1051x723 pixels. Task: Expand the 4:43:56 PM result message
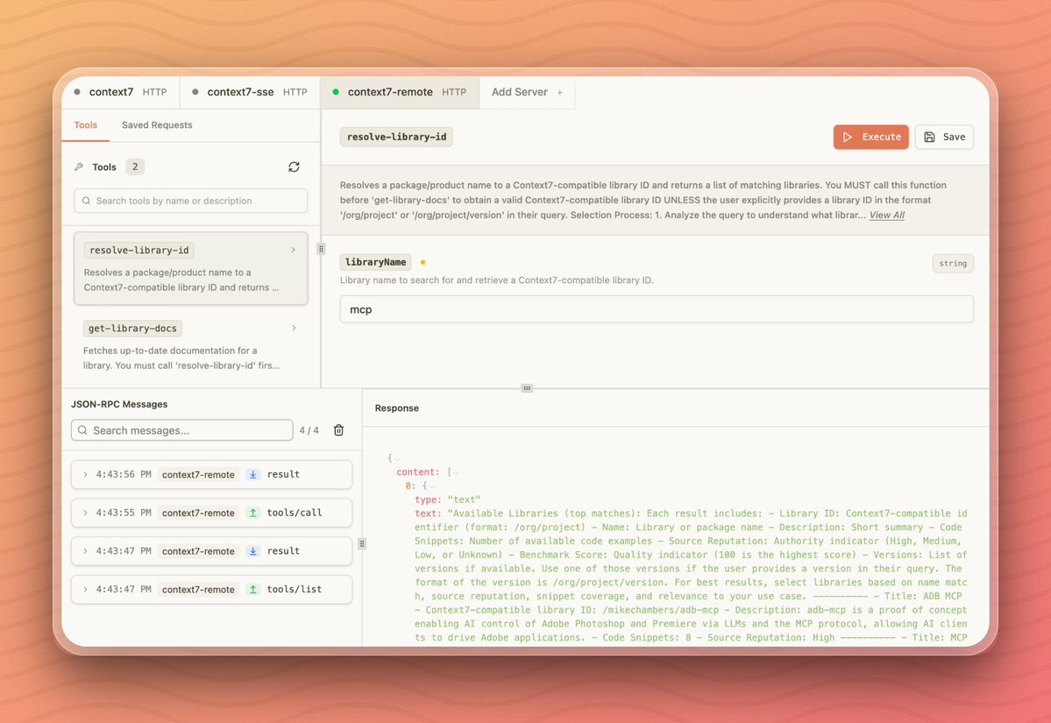[85, 474]
